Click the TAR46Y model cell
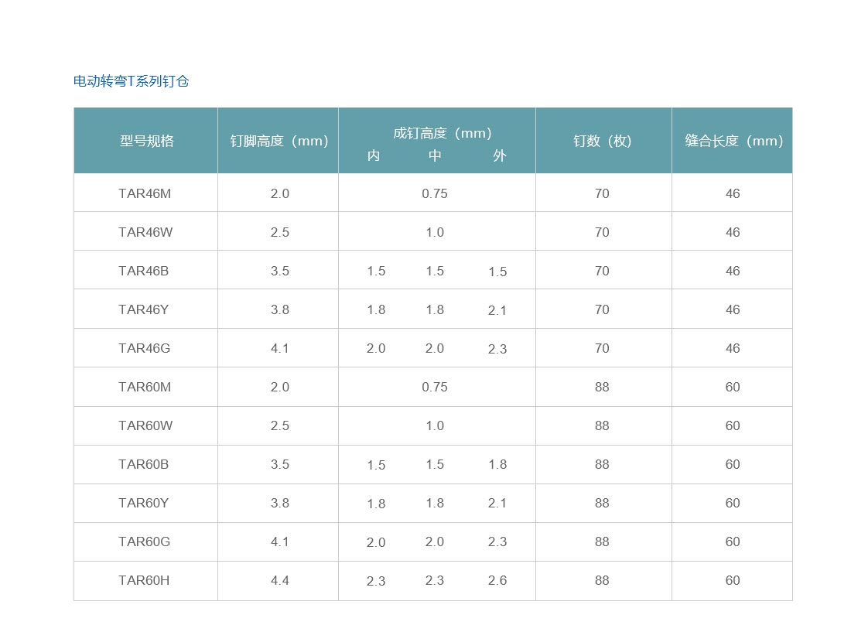 pyautogui.click(x=144, y=309)
